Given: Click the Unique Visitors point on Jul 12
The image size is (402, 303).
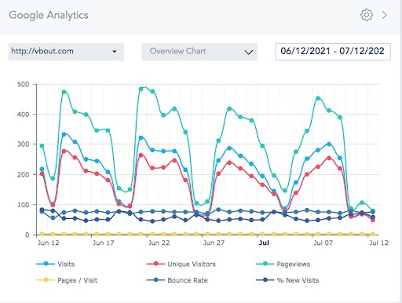Looking at the screenshot, I should tap(373, 220).
